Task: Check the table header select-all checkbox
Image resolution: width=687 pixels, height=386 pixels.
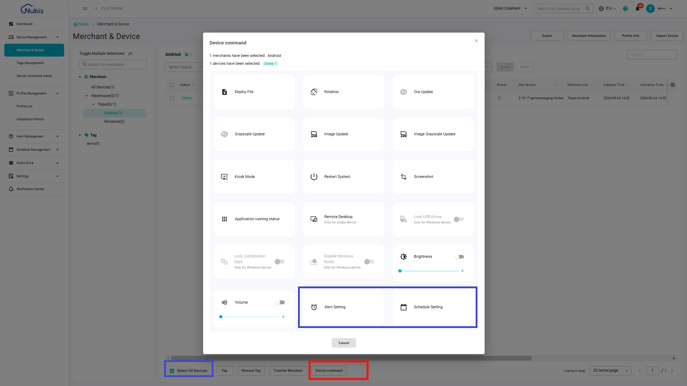Action: point(172,85)
